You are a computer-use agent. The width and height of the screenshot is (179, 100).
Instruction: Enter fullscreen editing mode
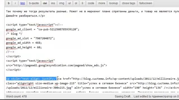coord(146,3)
